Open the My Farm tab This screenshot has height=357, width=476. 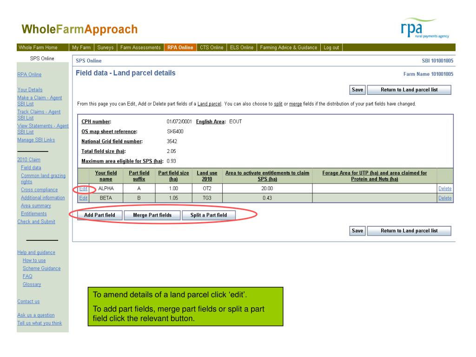click(x=81, y=47)
